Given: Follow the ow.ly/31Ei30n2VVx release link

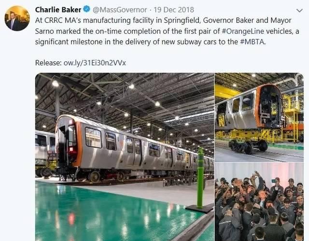Looking at the screenshot, I should click(95, 63).
